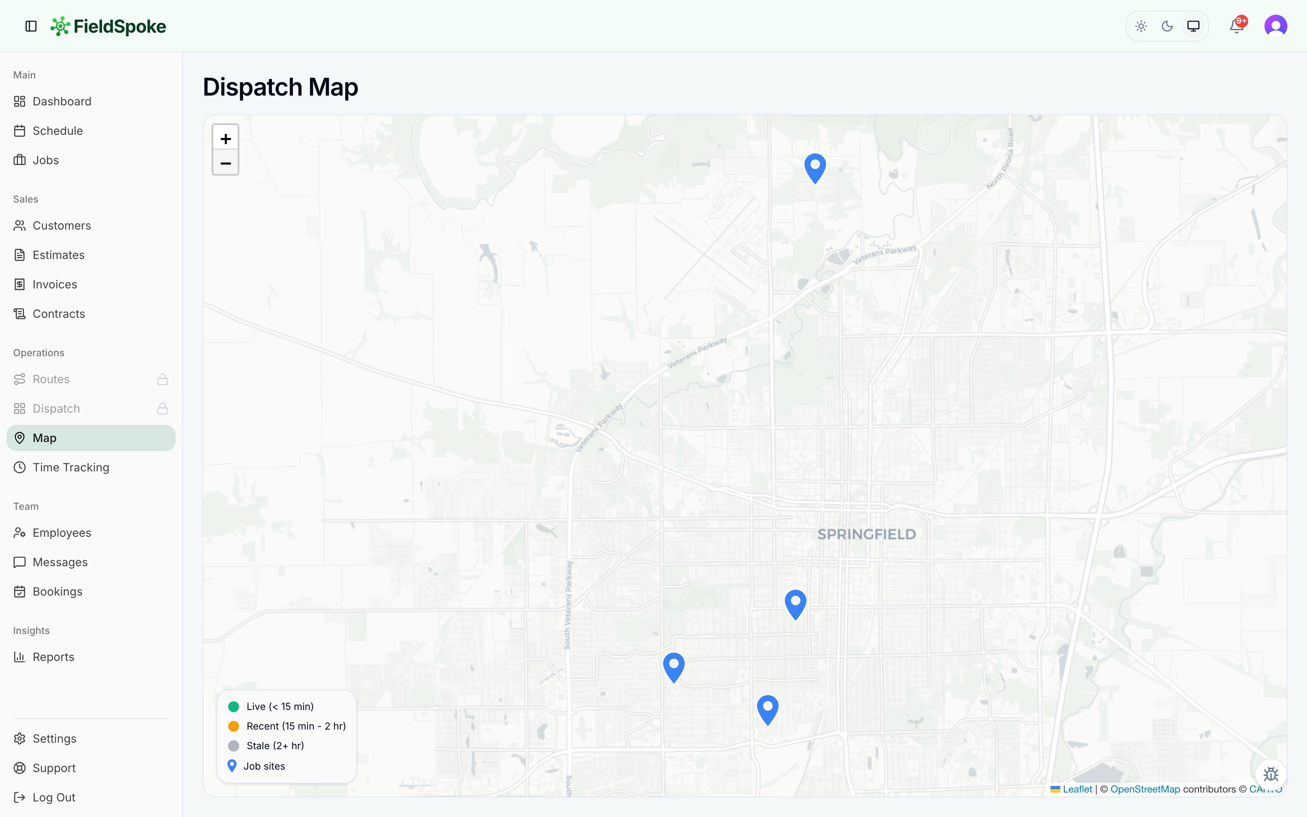The image size is (1307, 817).
Task: Click the Dashboard grid icon
Action: (x=20, y=101)
